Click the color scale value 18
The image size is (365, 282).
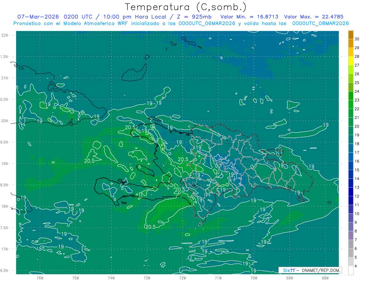tap(357, 144)
